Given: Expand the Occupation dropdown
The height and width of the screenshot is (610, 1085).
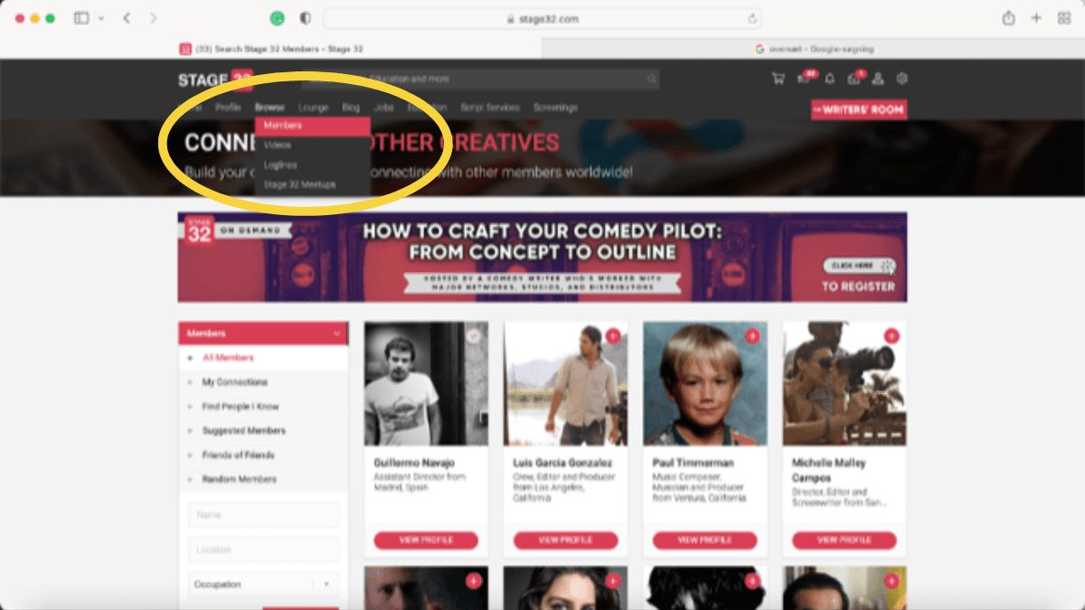Looking at the screenshot, I should click(264, 584).
